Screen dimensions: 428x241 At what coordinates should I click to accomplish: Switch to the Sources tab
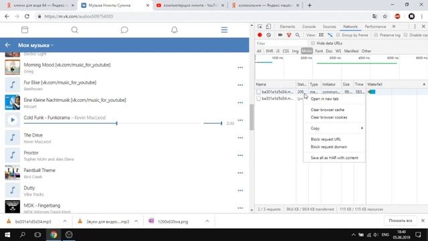[329, 27]
